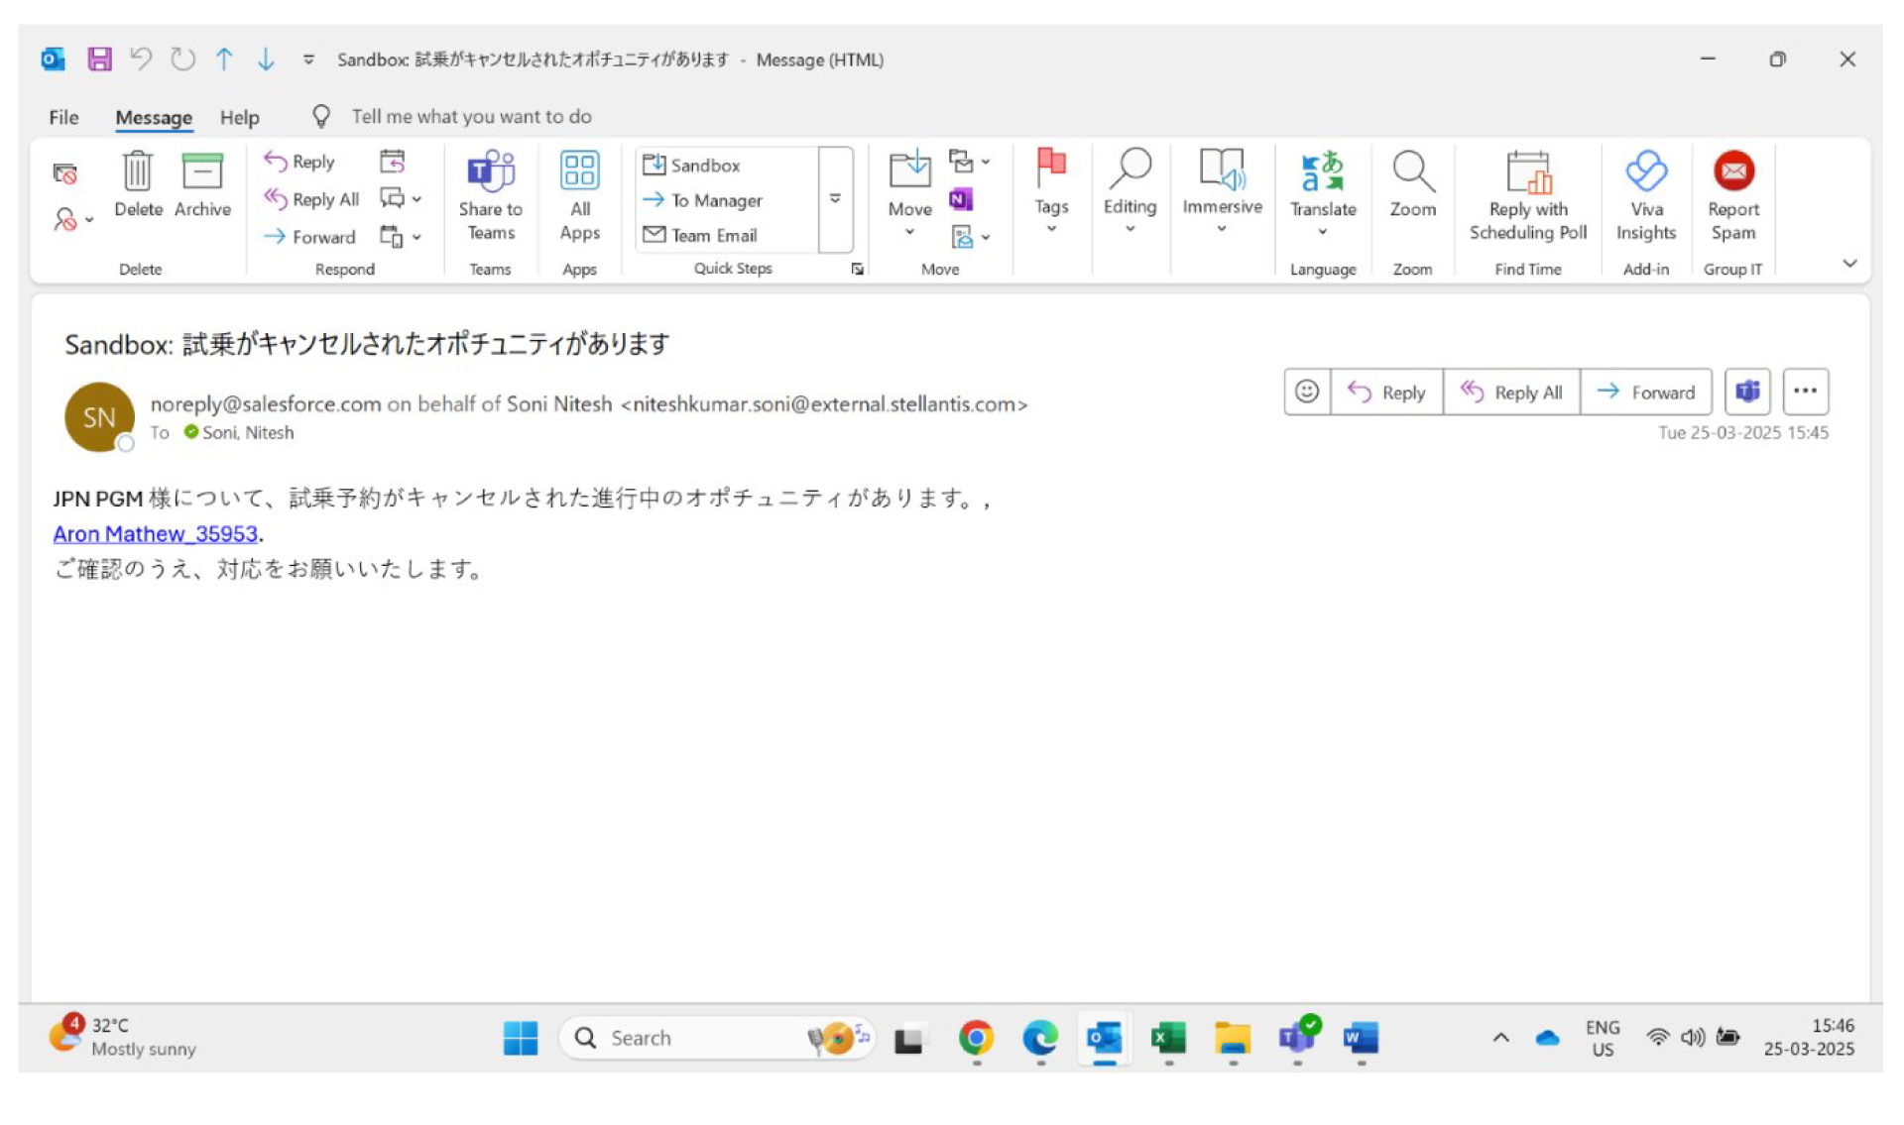Open Viva Insights add-in

point(1646,172)
